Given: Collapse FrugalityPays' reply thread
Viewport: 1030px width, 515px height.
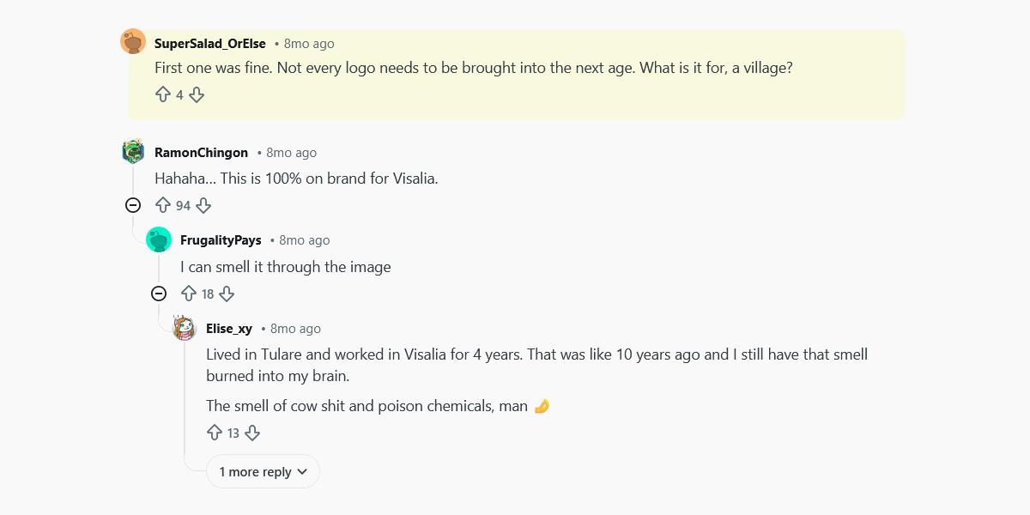Looking at the screenshot, I should pyautogui.click(x=159, y=294).
